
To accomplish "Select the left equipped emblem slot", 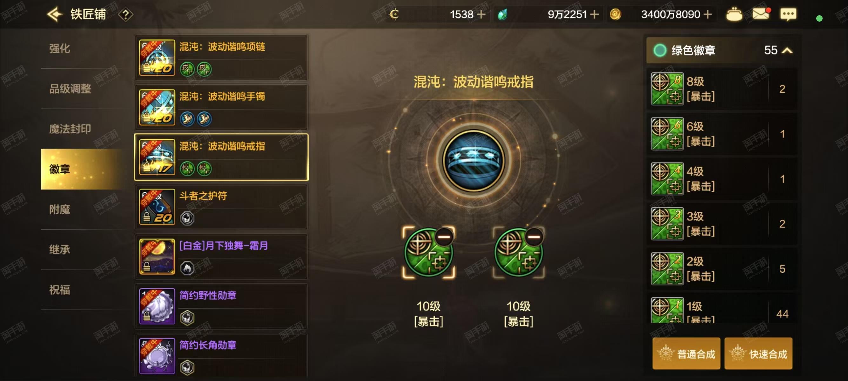I will point(428,253).
